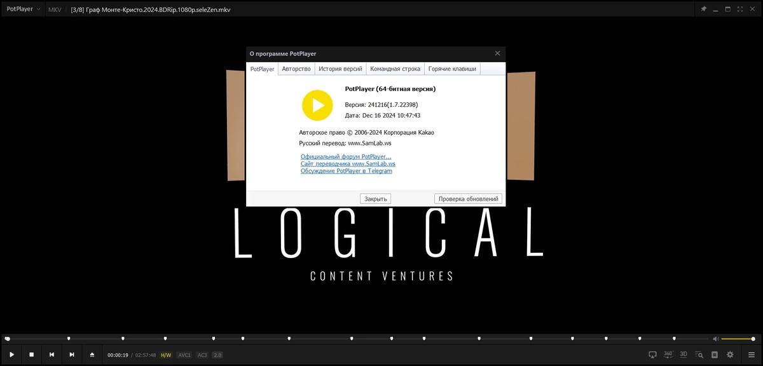Show the playlist panel
The width and height of the screenshot is (763, 366).
715,355
